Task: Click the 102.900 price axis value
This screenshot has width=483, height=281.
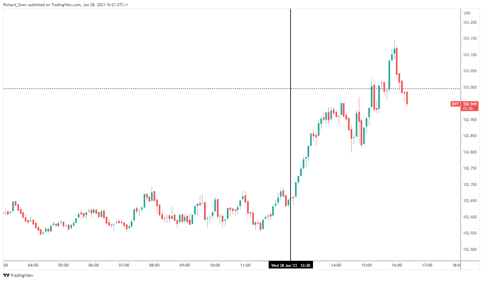Action: tap(470, 120)
